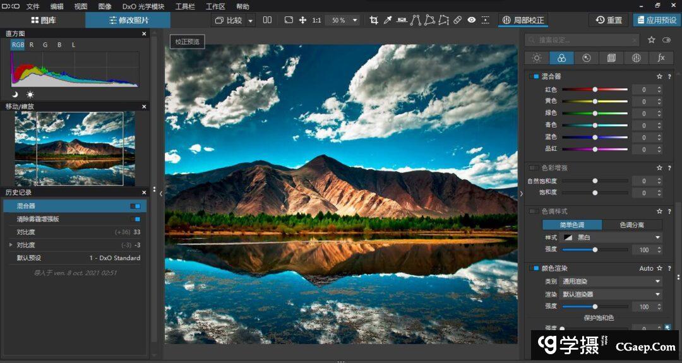The width and height of the screenshot is (682, 363).
Task: Activate the repair bandage tool
Action: (x=458, y=20)
